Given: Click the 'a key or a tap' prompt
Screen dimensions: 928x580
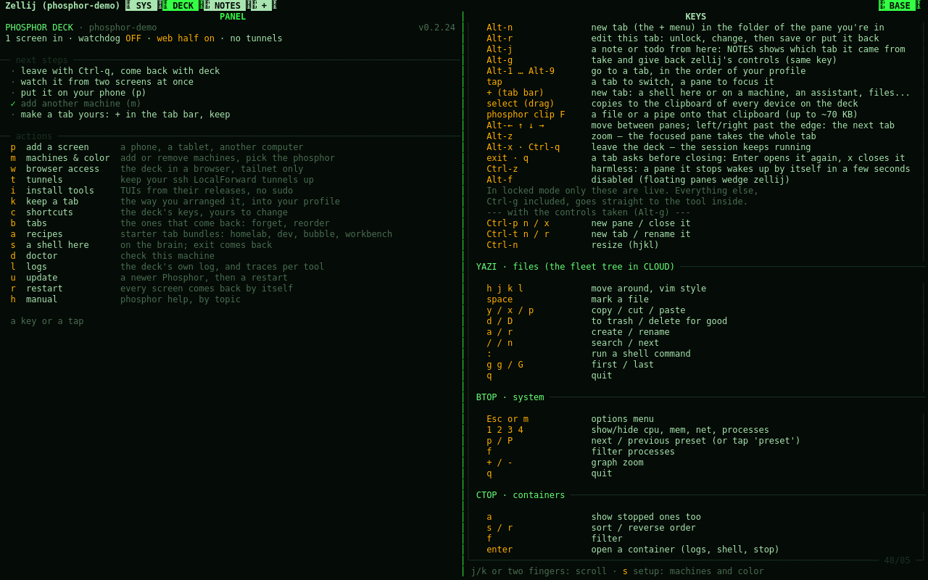Looking at the screenshot, I should tap(47, 321).
